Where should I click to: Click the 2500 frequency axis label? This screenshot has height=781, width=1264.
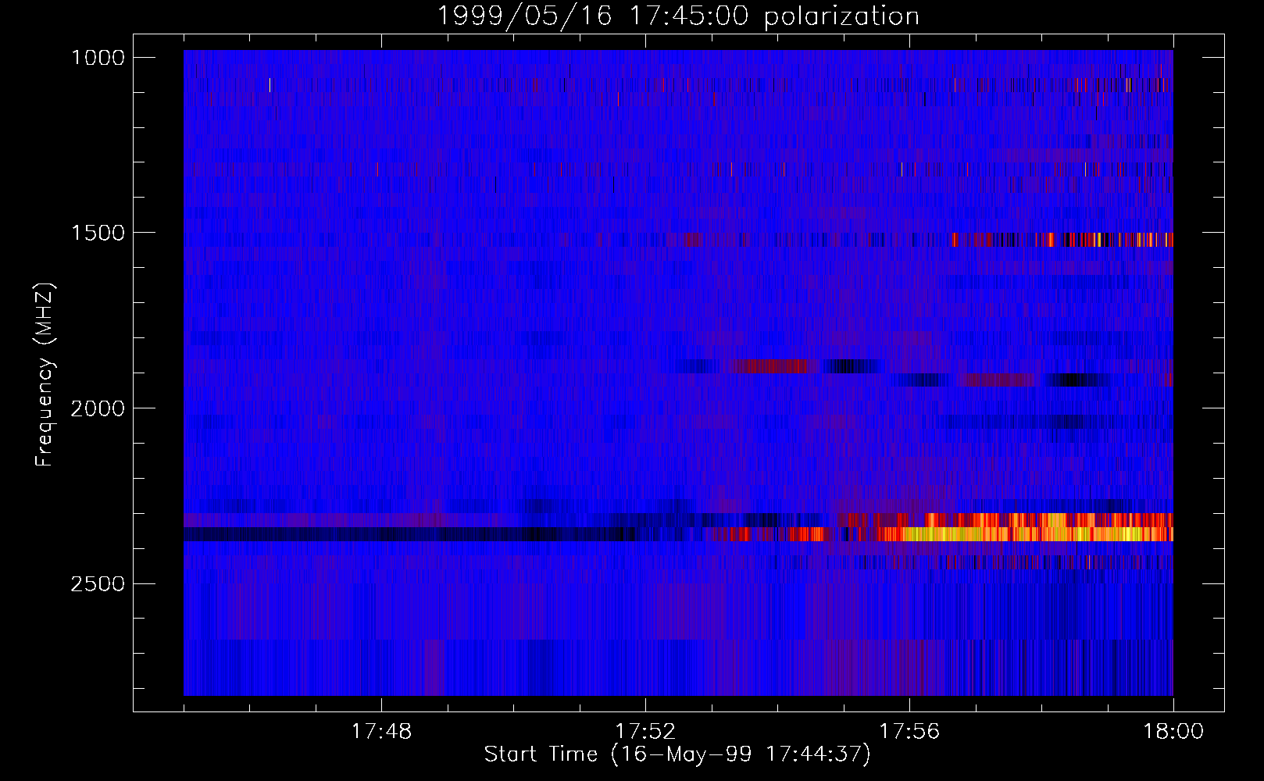pos(98,584)
